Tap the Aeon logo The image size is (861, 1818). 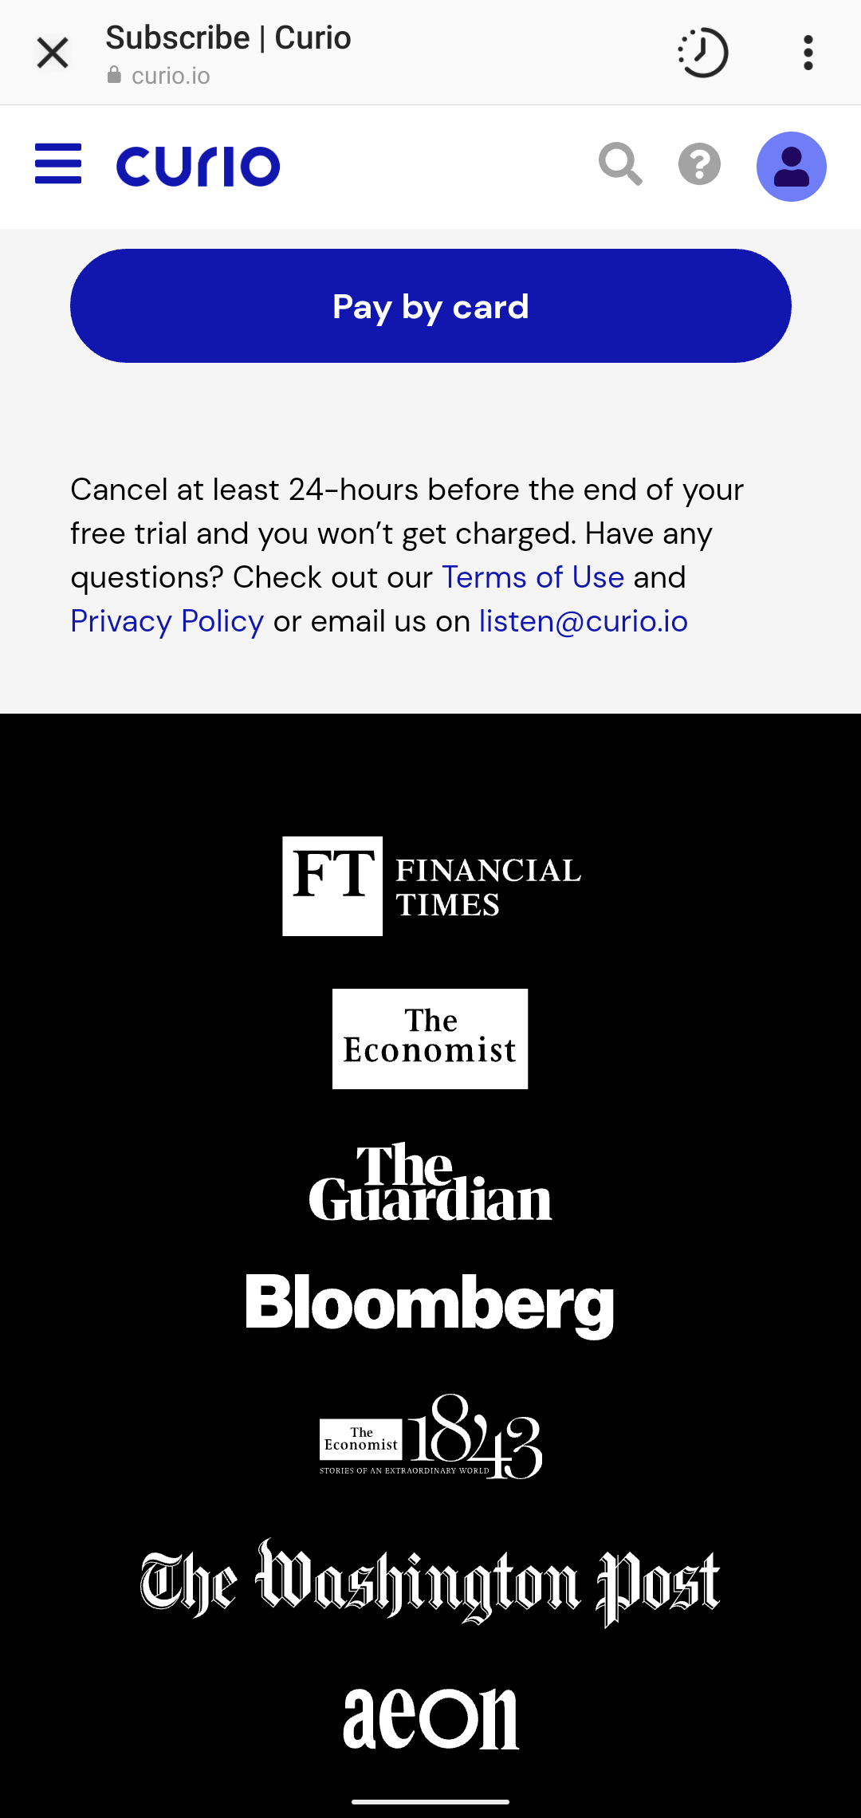(x=431, y=1718)
